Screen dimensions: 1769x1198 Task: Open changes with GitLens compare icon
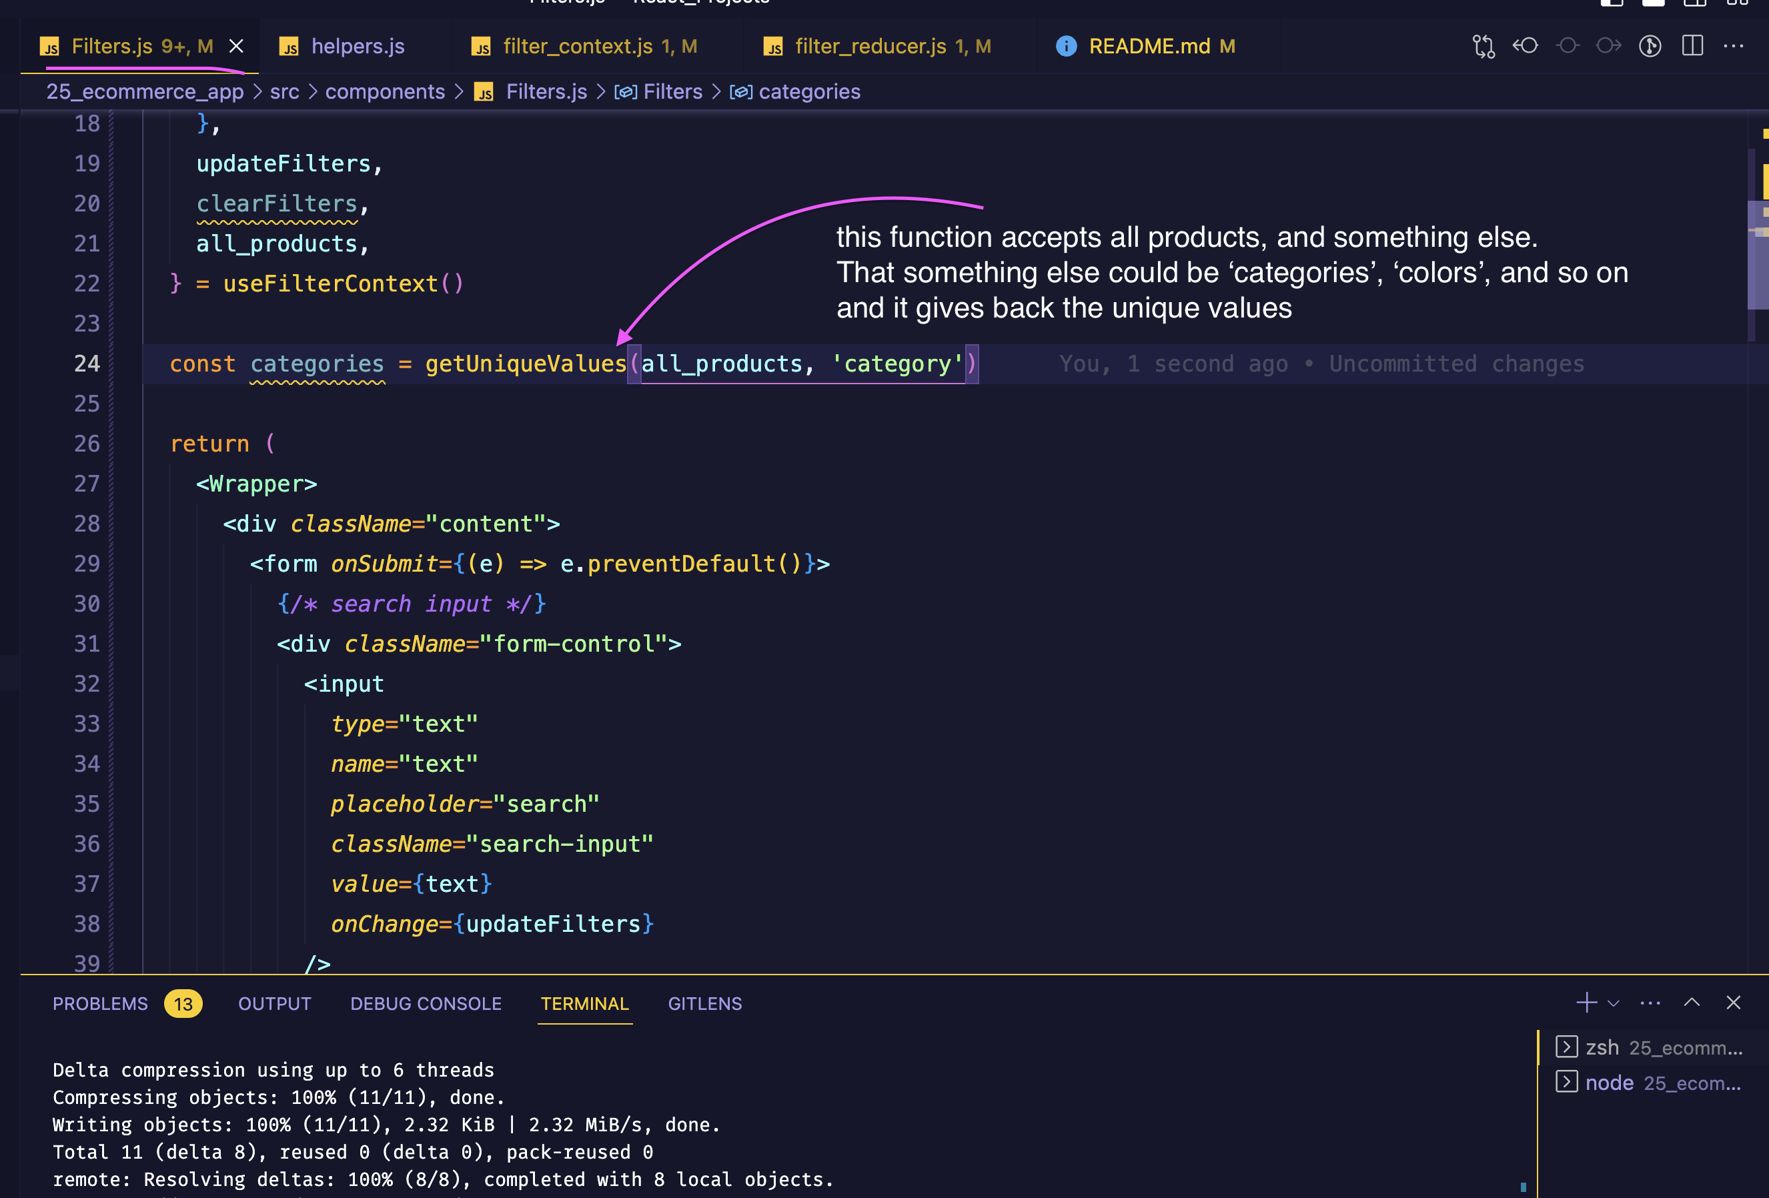click(x=1484, y=47)
